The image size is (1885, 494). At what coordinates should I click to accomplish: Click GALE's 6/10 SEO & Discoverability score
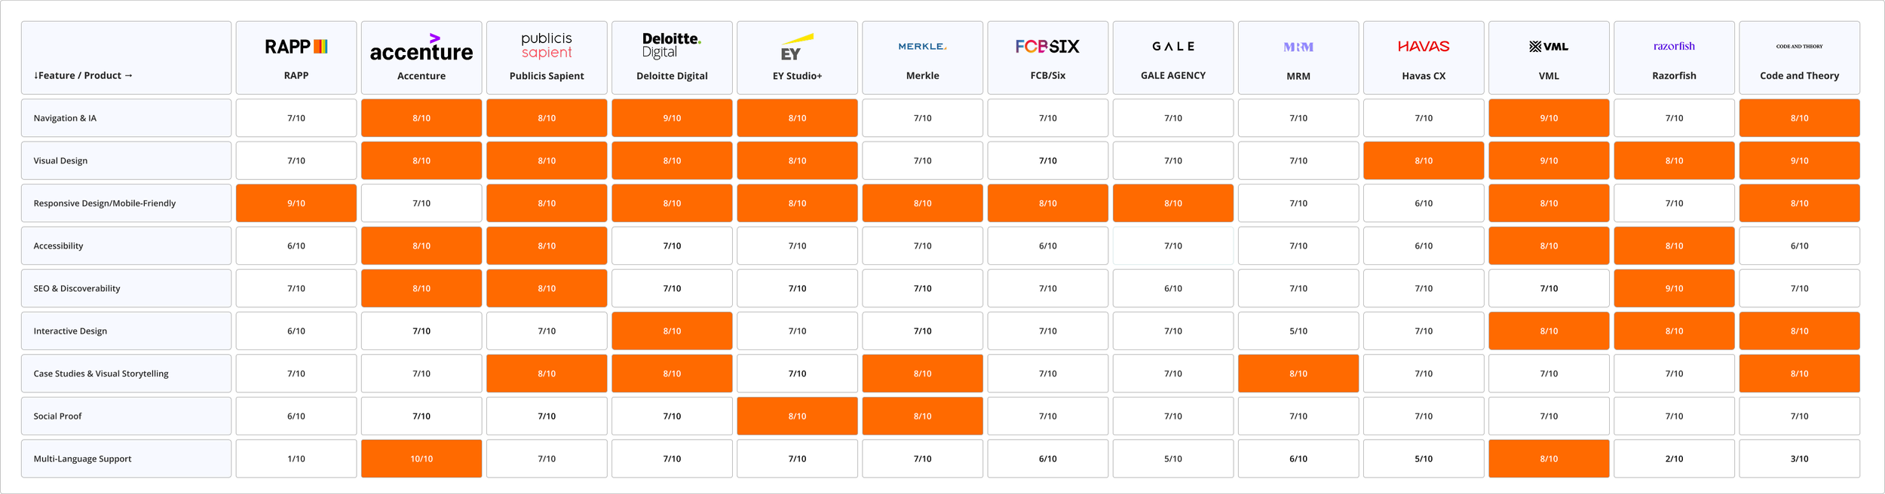pos(1173,288)
